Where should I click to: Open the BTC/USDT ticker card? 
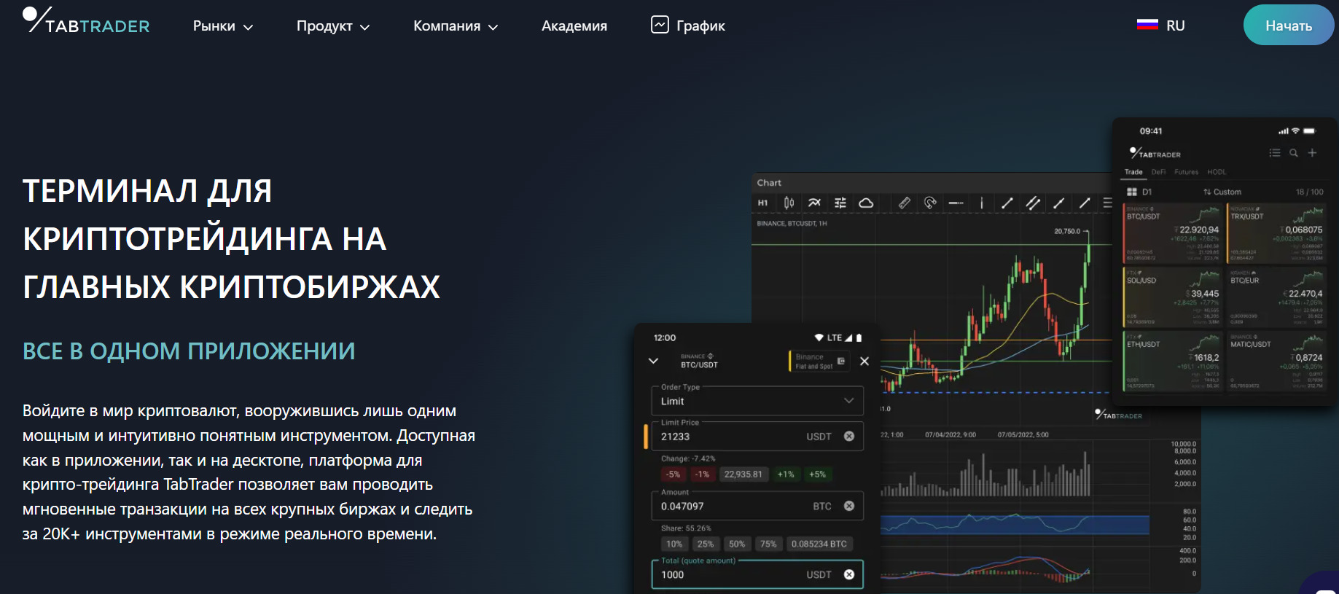point(1173,233)
